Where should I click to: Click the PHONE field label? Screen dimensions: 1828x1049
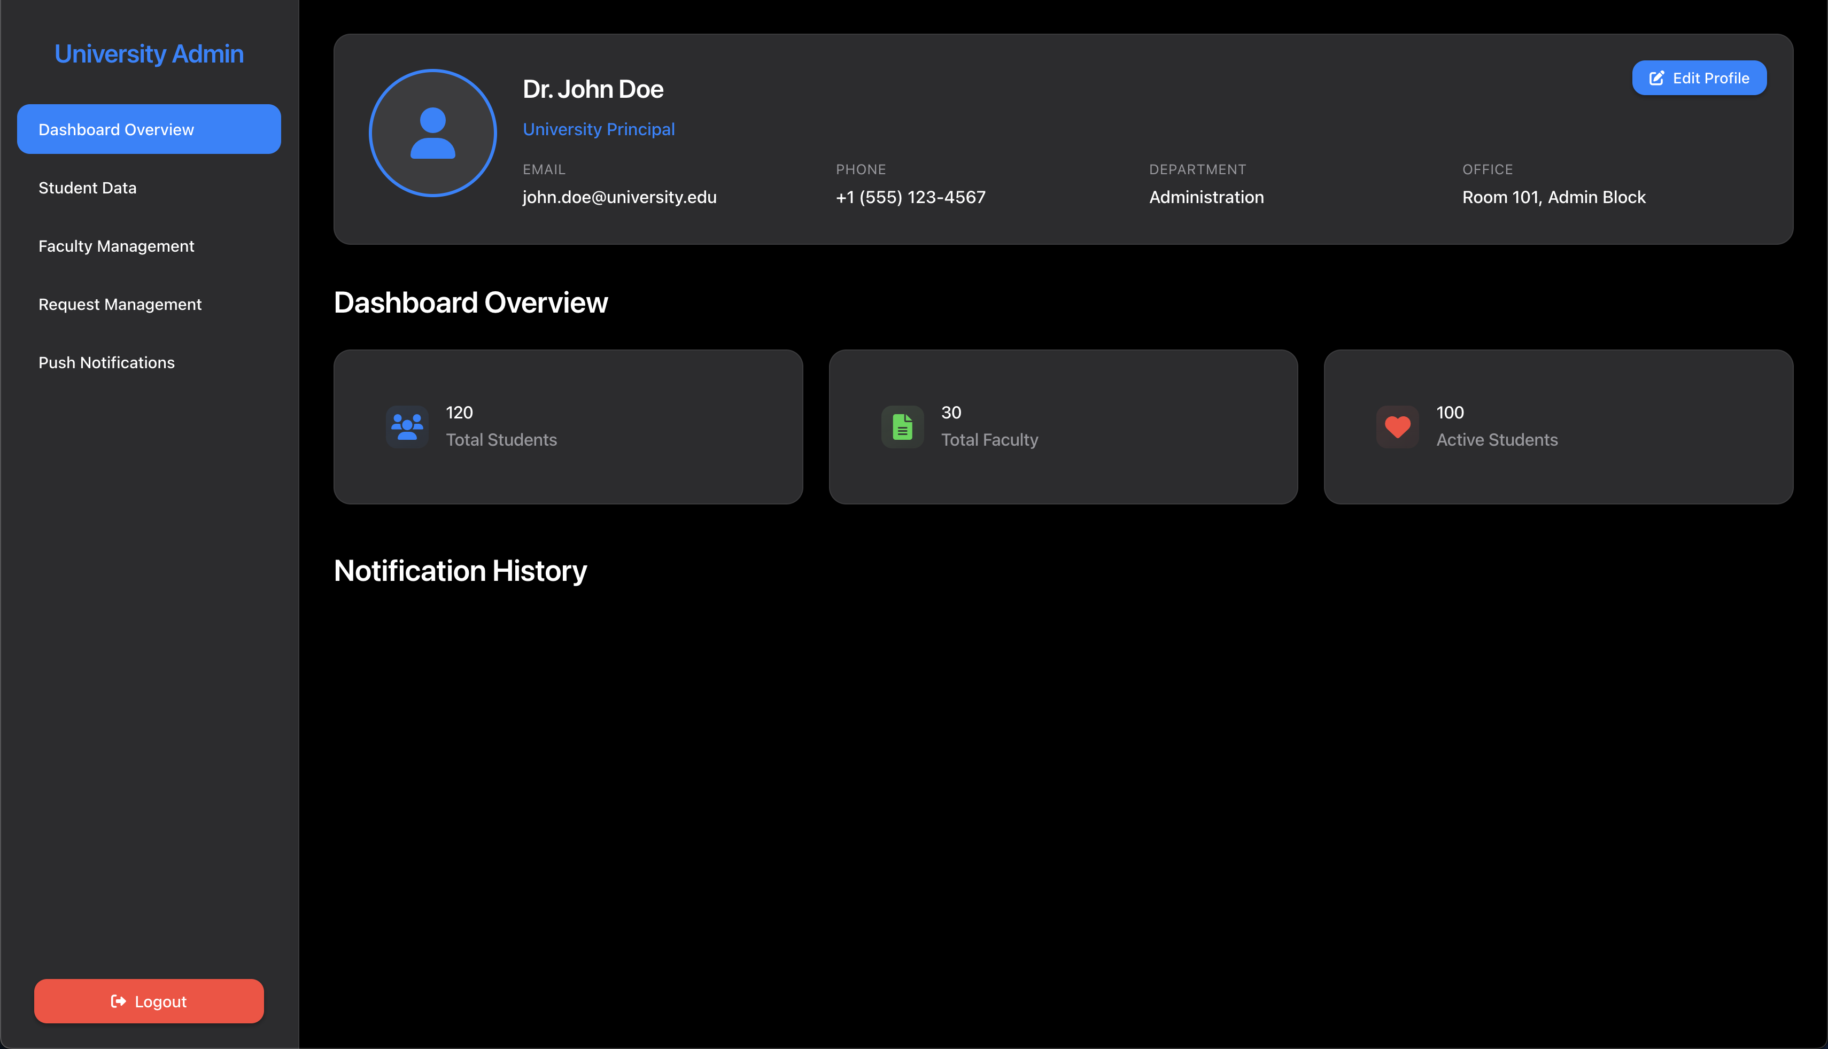click(x=861, y=169)
